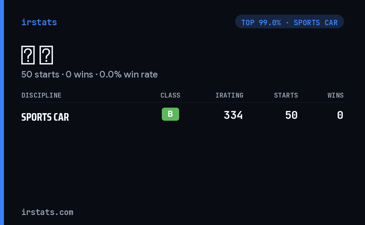Viewport: 365px width, 225px height.
Task: Click the TOP 99.0% Sports Car badge
Action: tap(289, 22)
